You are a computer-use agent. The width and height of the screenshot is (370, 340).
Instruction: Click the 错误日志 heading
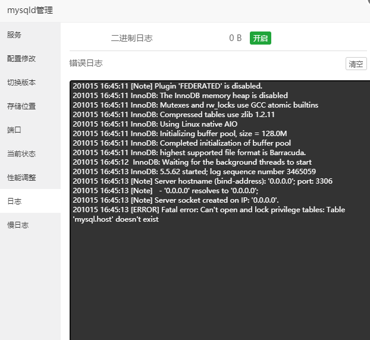click(86, 63)
